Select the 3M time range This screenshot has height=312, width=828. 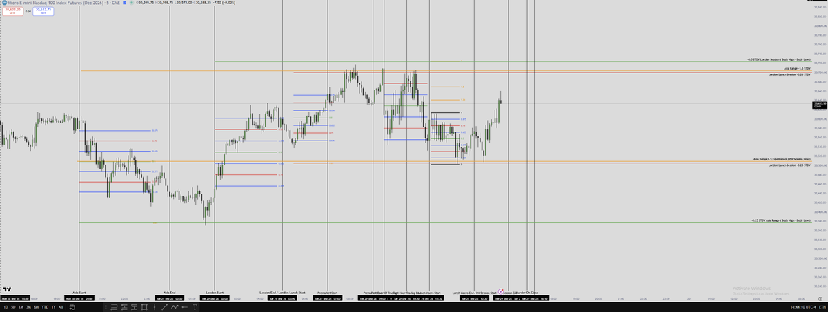(28, 307)
